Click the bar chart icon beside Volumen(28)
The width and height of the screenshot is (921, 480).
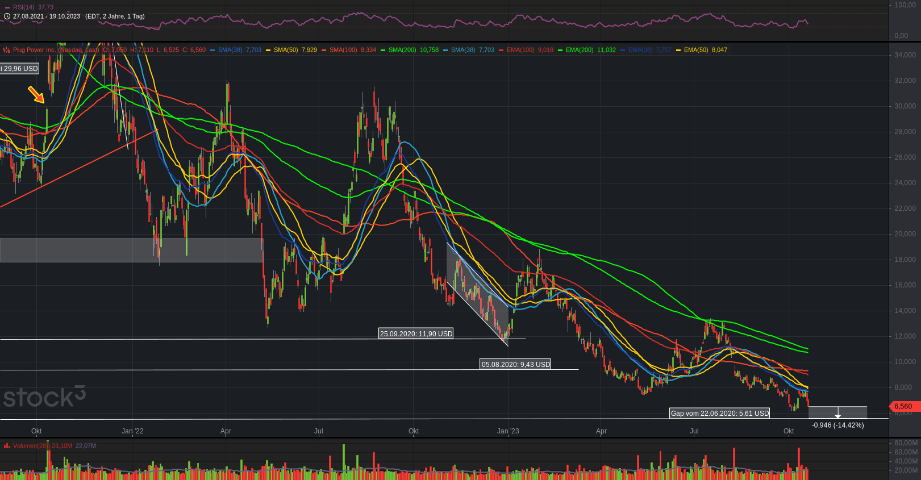pos(7,446)
